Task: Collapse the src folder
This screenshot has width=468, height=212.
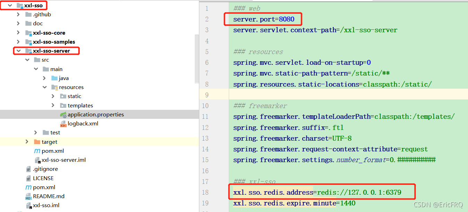Action: (27, 60)
